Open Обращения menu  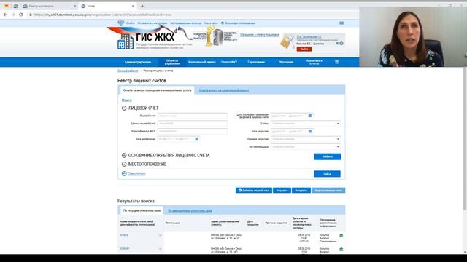(x=286, y=62)
